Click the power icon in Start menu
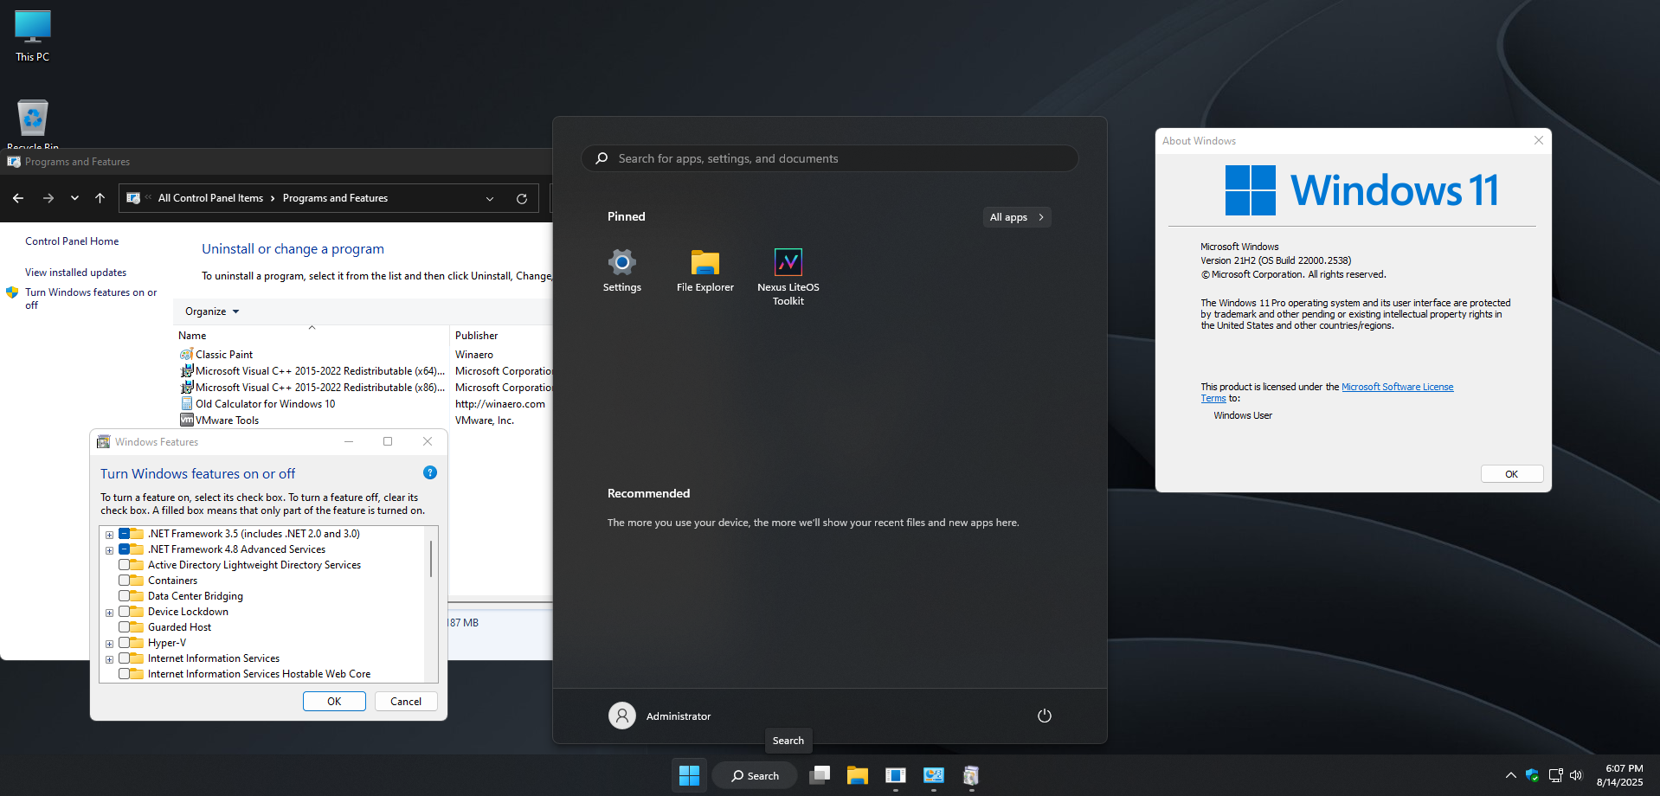This screenshot has height=796, width=1660. point(1045,716)
